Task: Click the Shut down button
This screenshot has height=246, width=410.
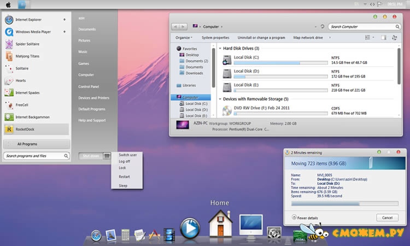Action: tap(91, 156)
